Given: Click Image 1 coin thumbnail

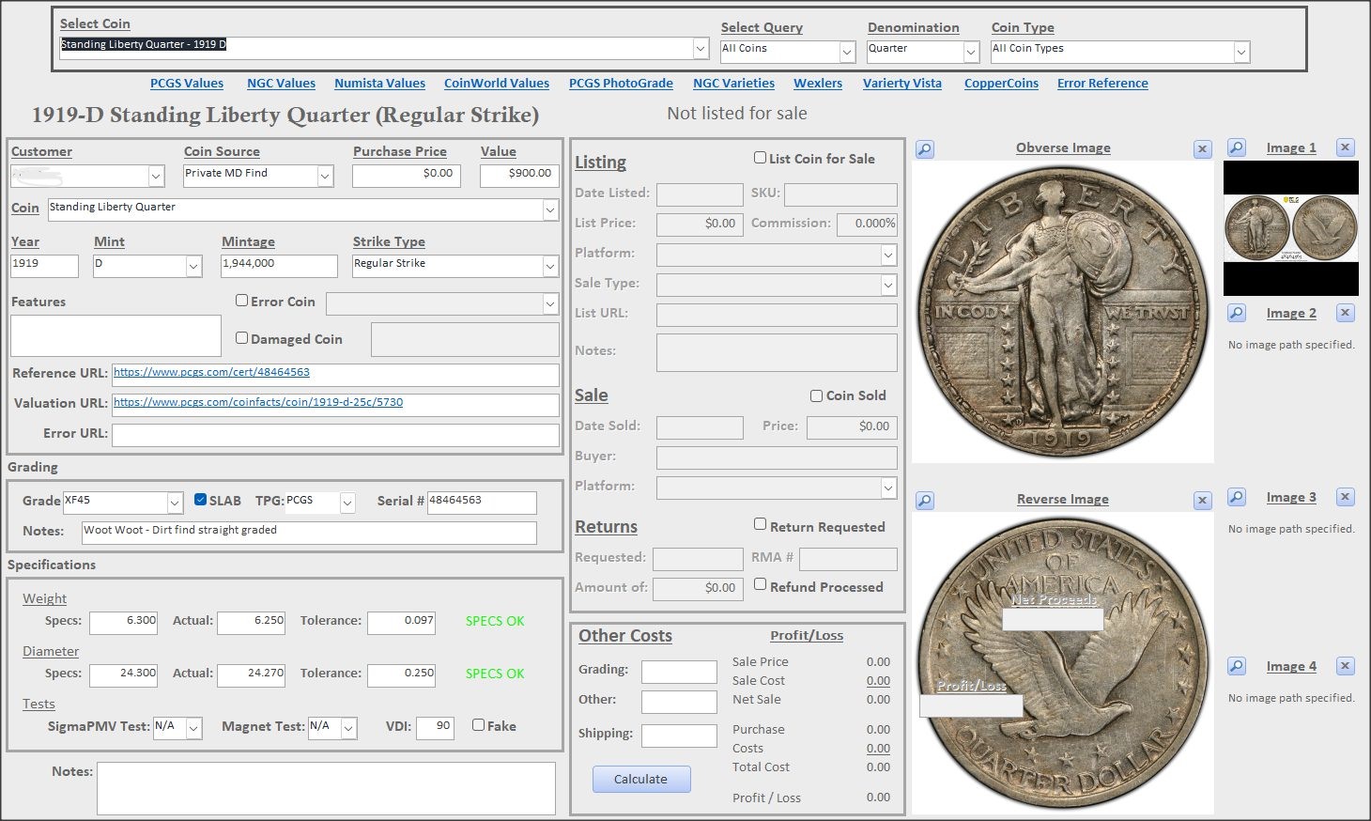Looking at the screenshot, I should click(1291, 228).
